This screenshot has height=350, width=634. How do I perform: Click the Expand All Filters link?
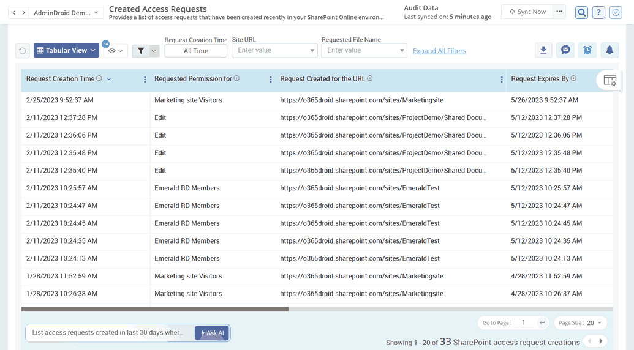(439, 51)
